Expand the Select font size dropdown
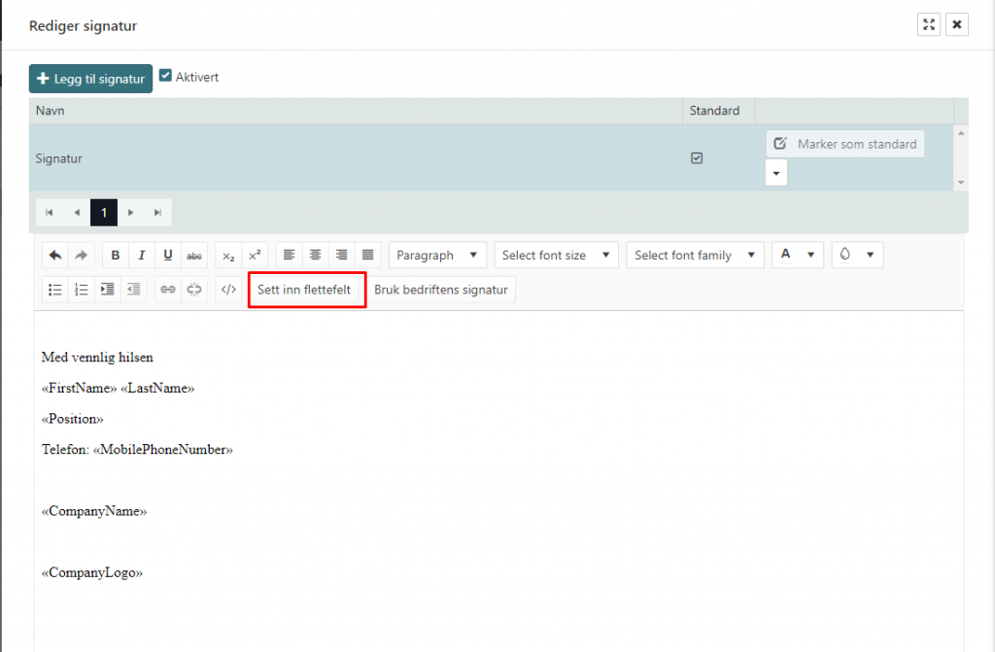995x652 pixels. pyautogui.click(x=556, y=256)
